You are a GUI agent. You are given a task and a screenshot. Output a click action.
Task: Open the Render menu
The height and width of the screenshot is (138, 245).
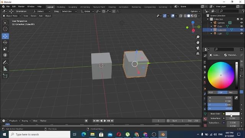(x=21, y=7)
